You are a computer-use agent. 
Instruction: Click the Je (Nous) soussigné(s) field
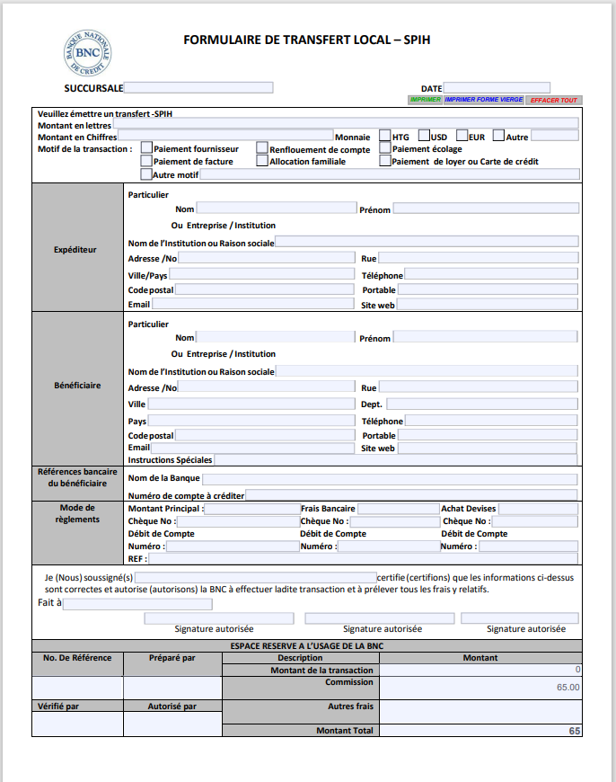pyautogui.click(x=256, y=578)
